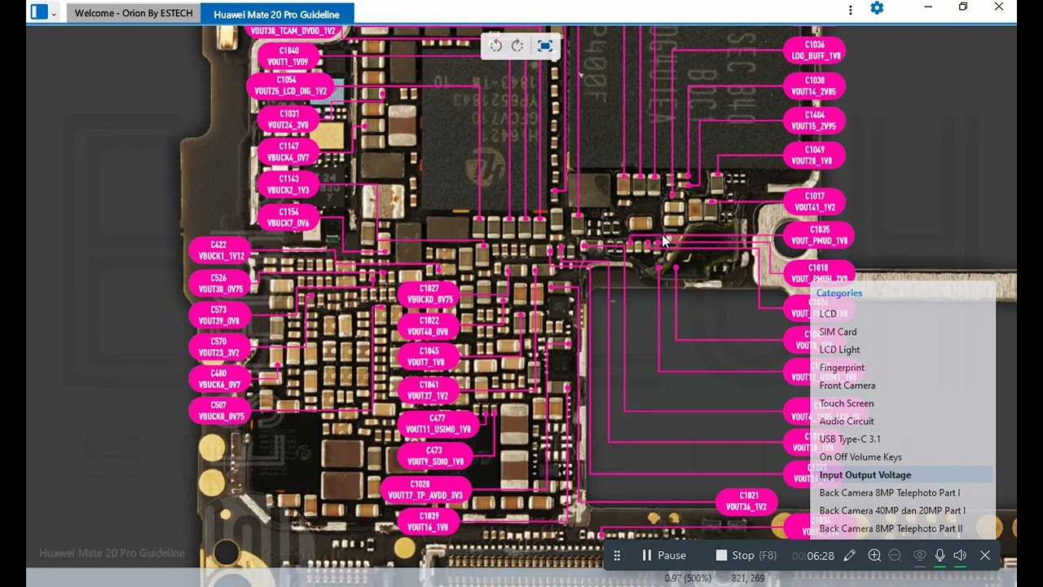
Task: Click the C570 VOUT23_3V2 label
Action: (220, 348)
